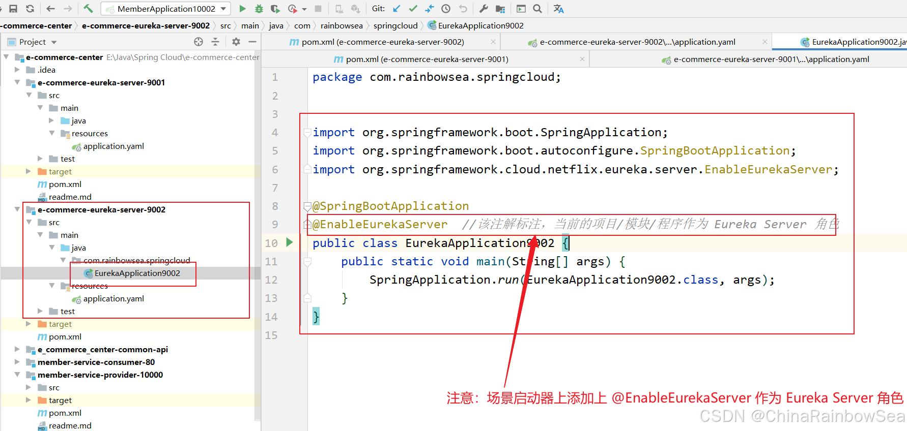The image size is (907, 431).
Task: Show Git history clock icon
Action: (x=446, y=9)
